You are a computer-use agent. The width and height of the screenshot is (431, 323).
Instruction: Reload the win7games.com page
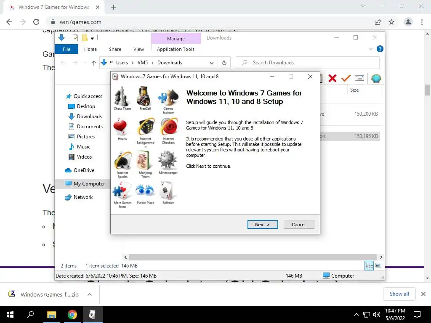[x=36, y=22]
